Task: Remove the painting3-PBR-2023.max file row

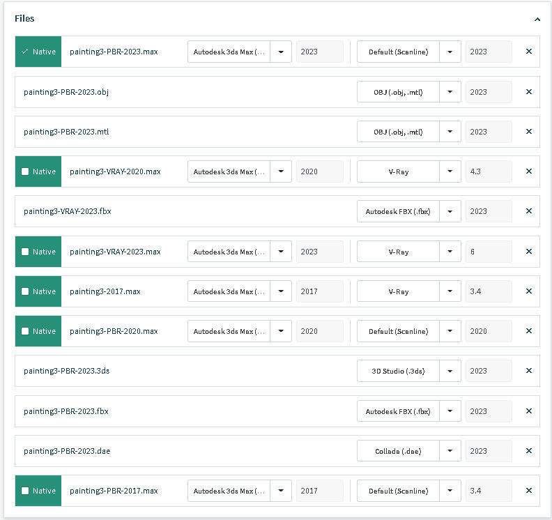Action: tap(528, 52)
